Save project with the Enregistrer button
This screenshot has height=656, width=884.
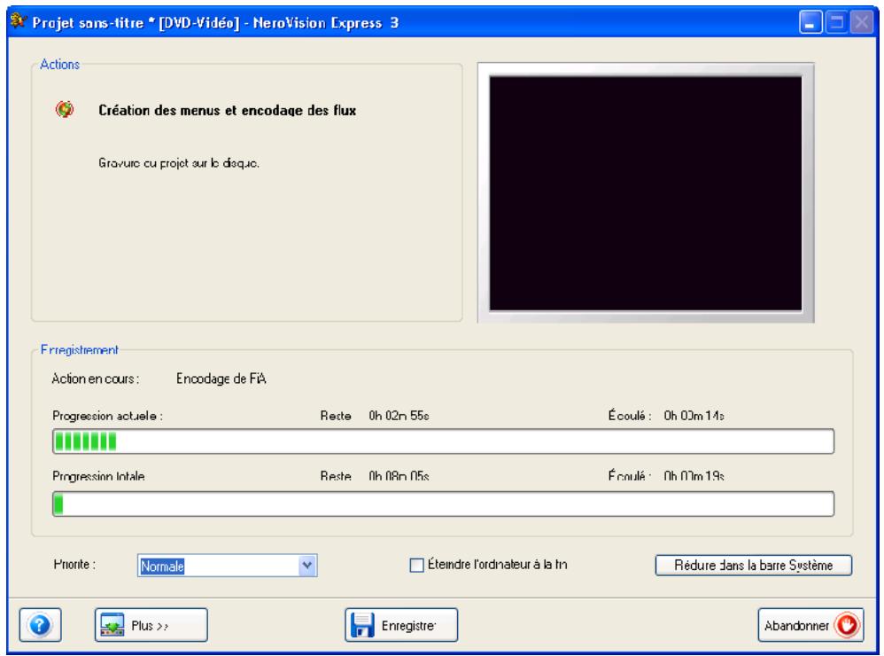401,624
